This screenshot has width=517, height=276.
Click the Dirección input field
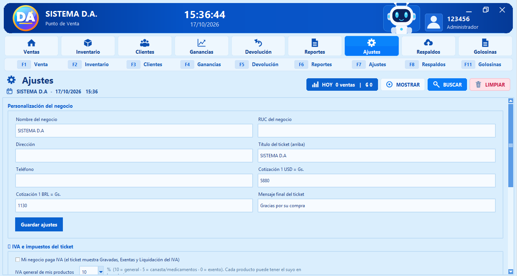(x=134, y=155)
